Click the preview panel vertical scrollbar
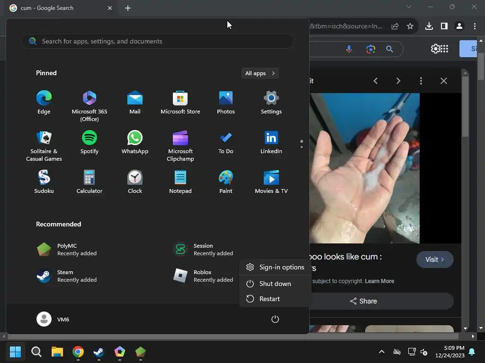Screen dimensions: 485x363 pos(465,106)
